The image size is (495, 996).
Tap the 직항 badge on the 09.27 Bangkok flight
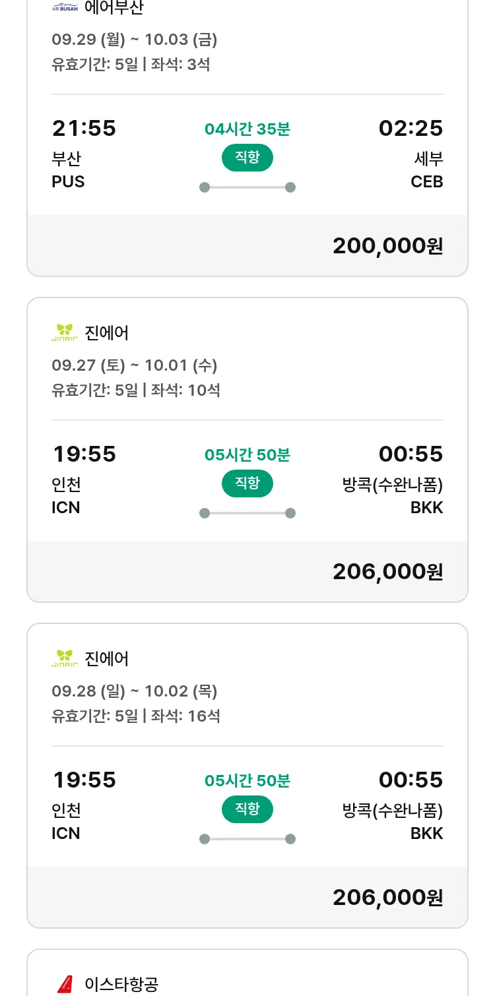coord(247,483)
